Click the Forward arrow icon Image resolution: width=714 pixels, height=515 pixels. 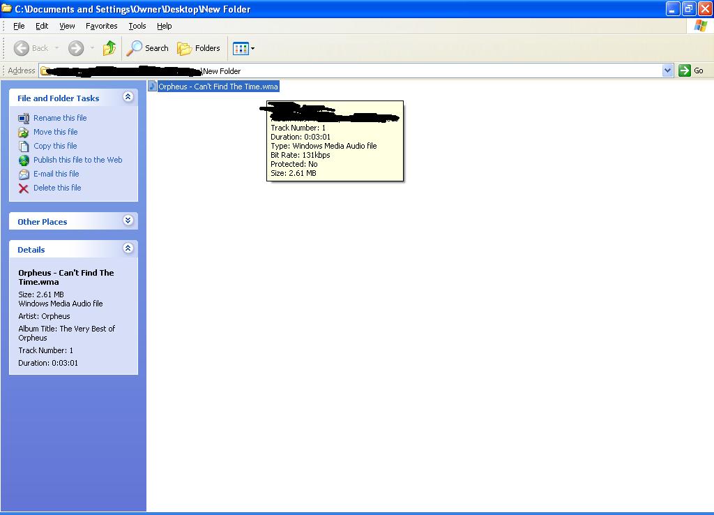pos(76,48)
